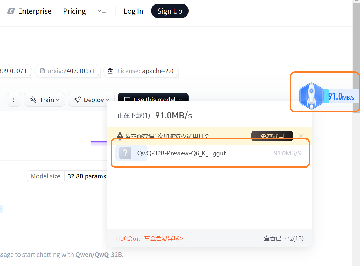Image resolution: width=360 pixels, height=266 pixels.
Task: Click the 91.0MB/S speed in the download row
Action: (x=287, y=153)
